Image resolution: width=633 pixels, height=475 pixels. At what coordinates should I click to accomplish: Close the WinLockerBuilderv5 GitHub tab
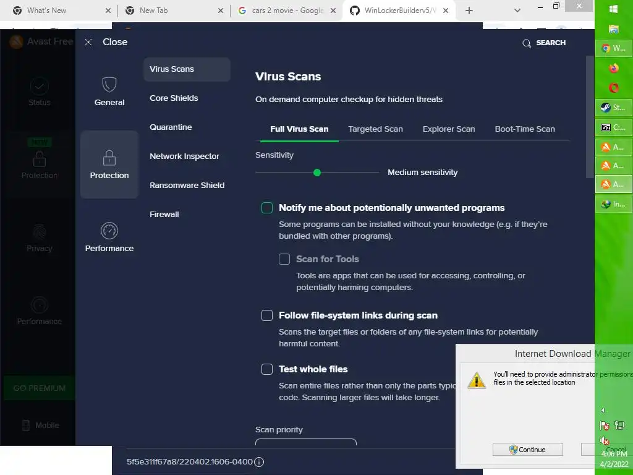click(x=446, y=11)
